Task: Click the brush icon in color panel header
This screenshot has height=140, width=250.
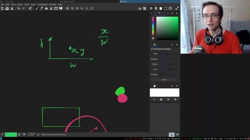Action: click(172, 13)
